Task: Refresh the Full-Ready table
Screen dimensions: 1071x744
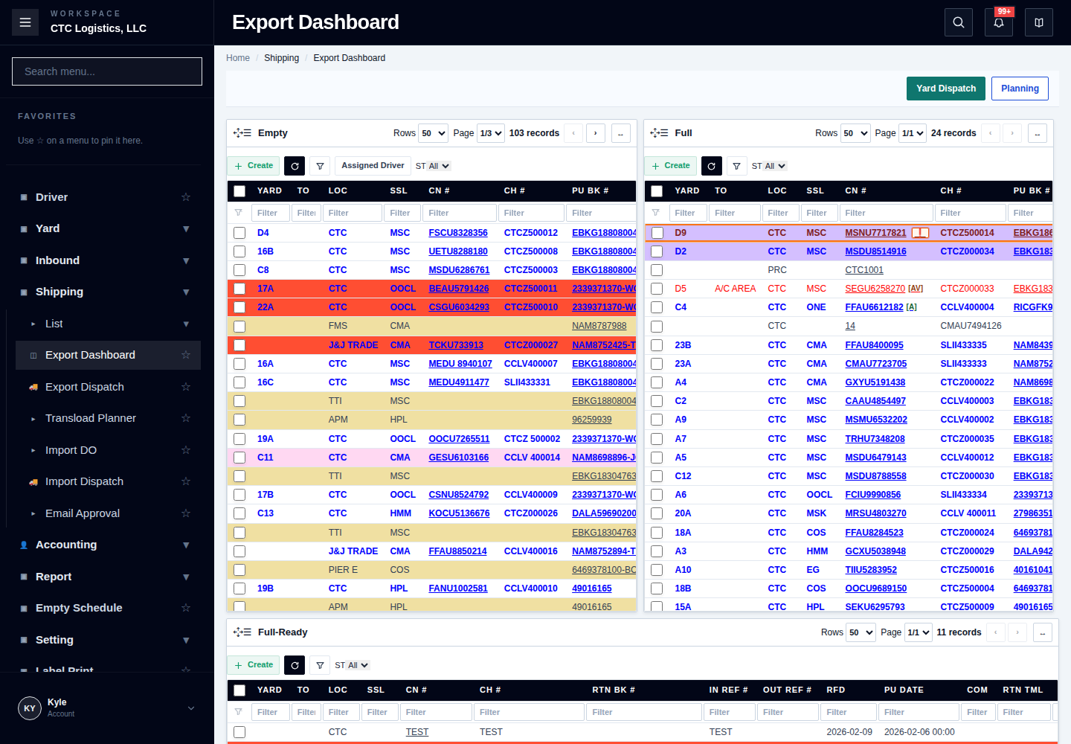Action: pyautogui.click(x=295, y=665)
